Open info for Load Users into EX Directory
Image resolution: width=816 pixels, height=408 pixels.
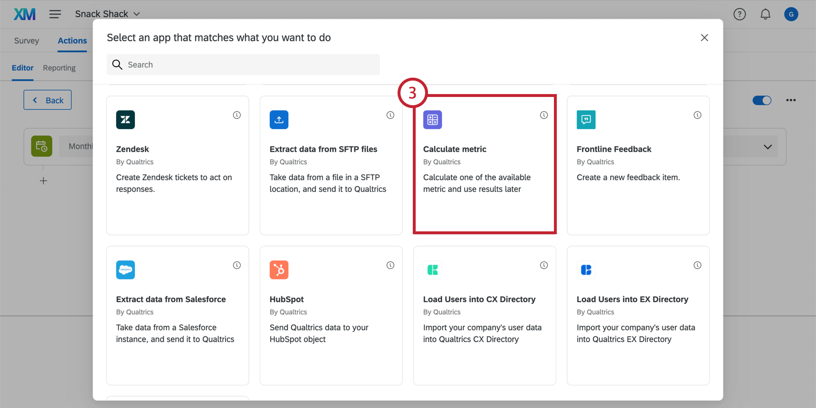697,265
